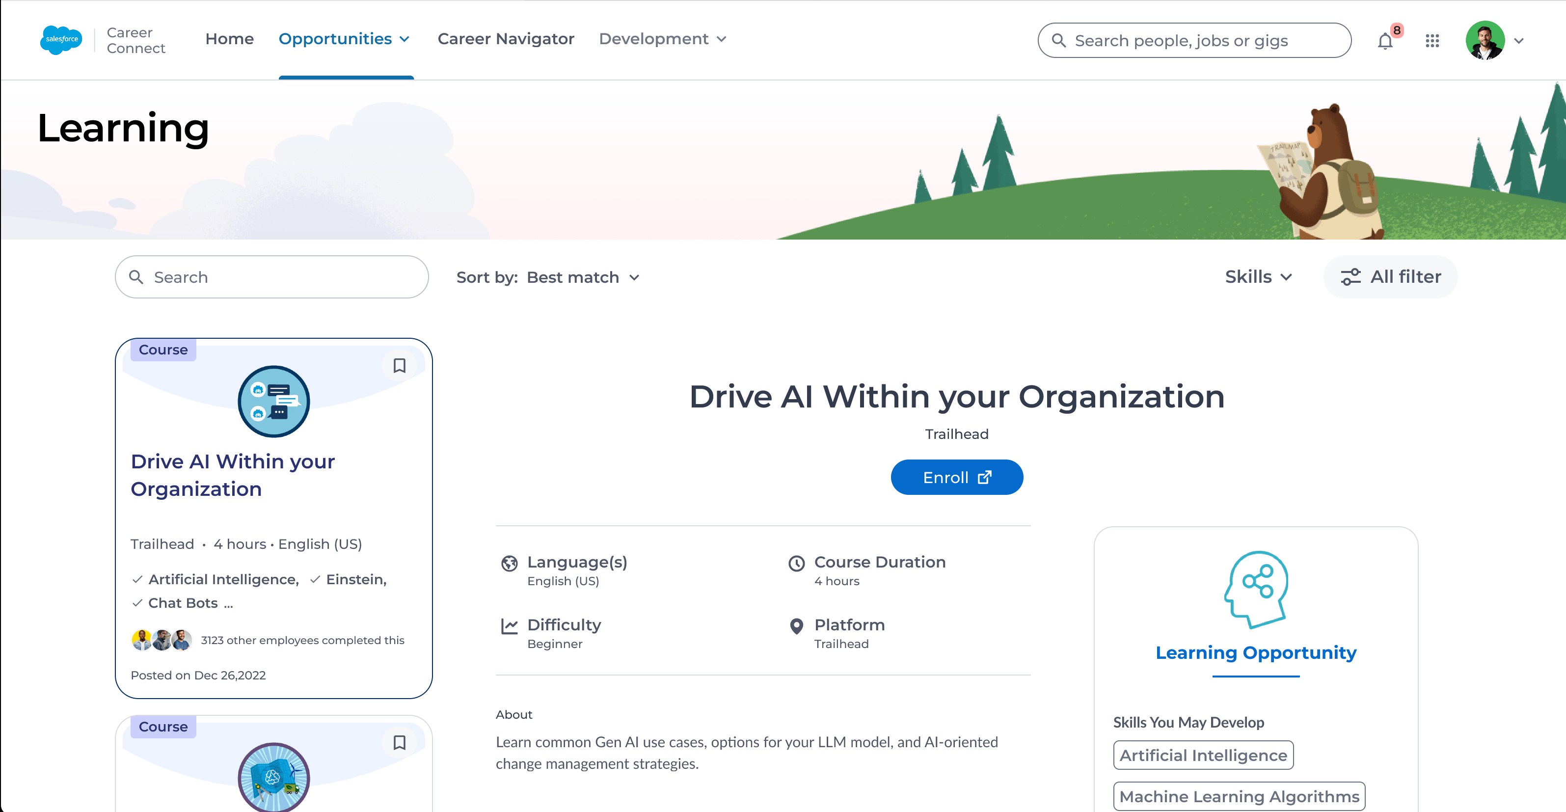The image size is (1566, 812).
Task: Click the Drive AI course badge image
Action: 273,401
